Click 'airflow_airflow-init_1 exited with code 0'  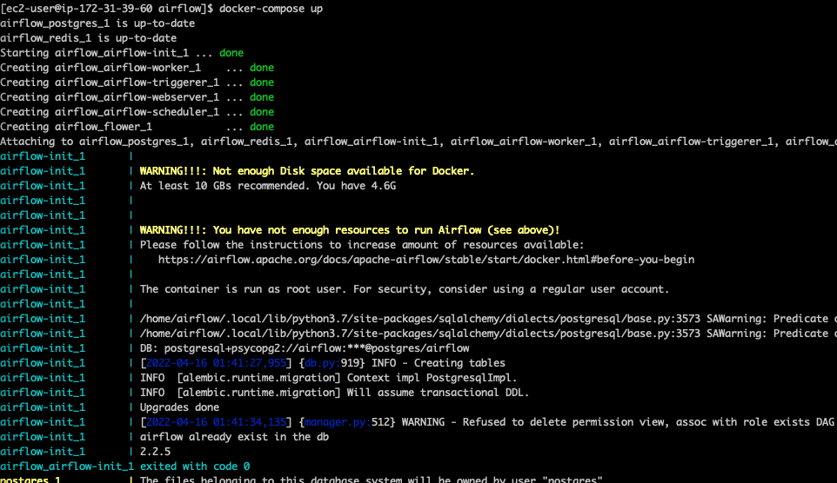(x=125, y=466)
